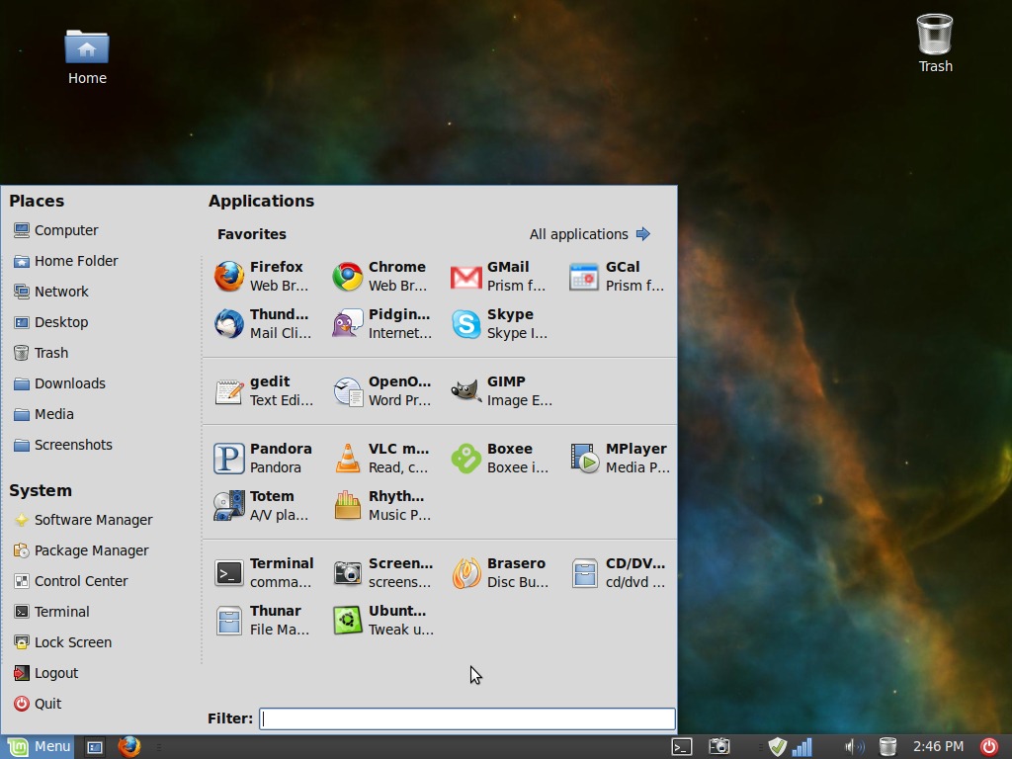This screenshot has width=1012, height=759.
Task: Open Terminal from System list
Action: pos(51,612)
